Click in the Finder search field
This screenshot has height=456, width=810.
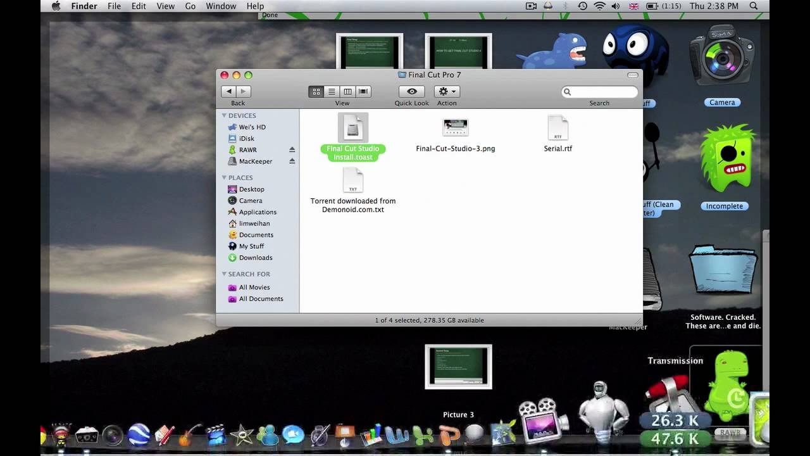(x=599, y=92)
